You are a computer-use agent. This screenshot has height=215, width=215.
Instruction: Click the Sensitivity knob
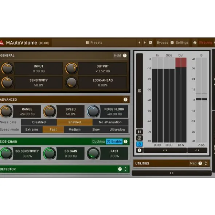[7, 82]
